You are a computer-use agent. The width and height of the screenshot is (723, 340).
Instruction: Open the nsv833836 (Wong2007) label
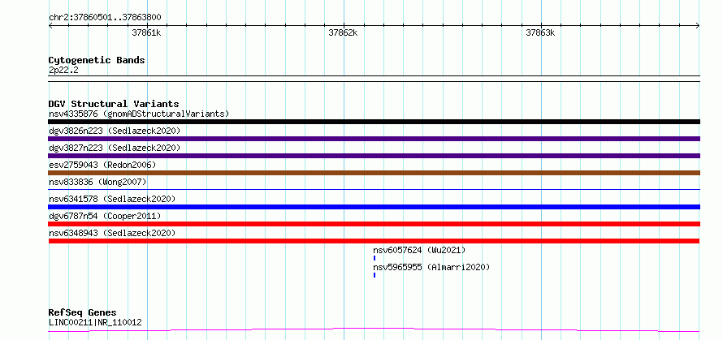pyautogui.click(x=97, y=182)
